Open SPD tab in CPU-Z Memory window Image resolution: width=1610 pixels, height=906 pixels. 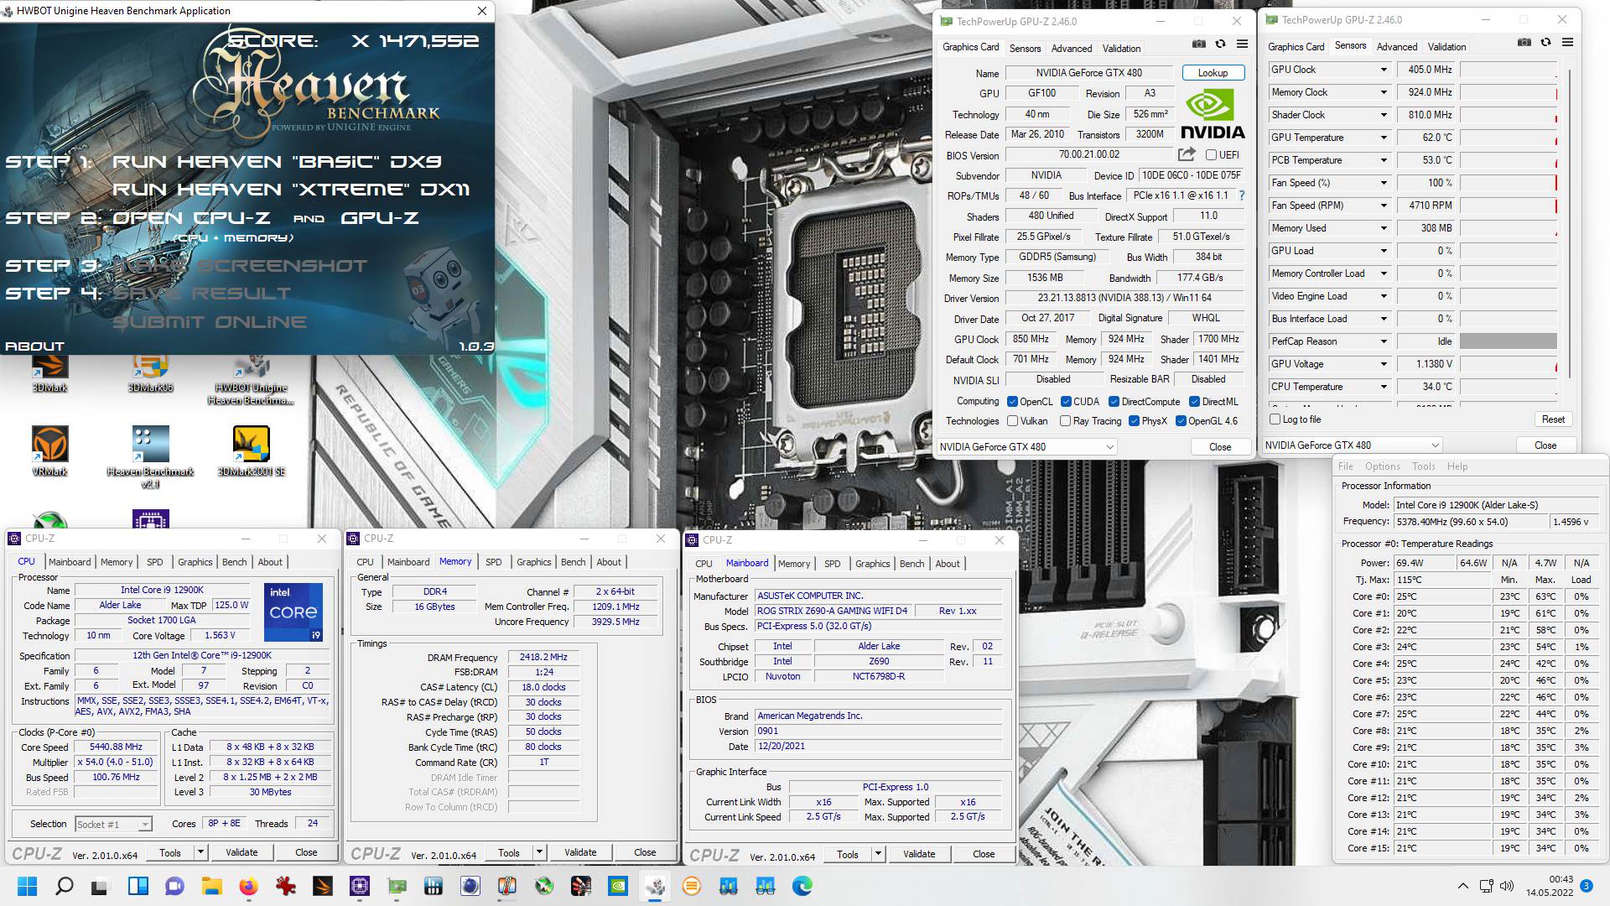tap(494, 562)
